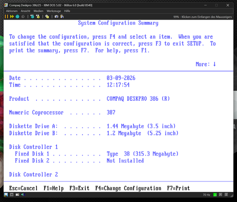Click the speaker sound icon in status bar
Viewport: 237px width, 202px height.
(23, 195)
